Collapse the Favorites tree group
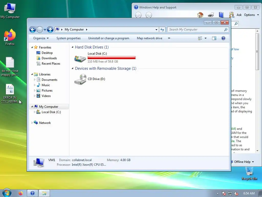The image size is (262, 197). pyautogui.click(x=32, y=47)
